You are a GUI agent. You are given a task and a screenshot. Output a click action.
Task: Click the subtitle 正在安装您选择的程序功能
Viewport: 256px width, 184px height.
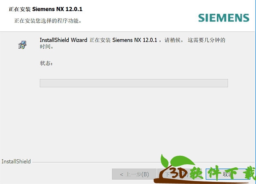(x=48, y=21)
